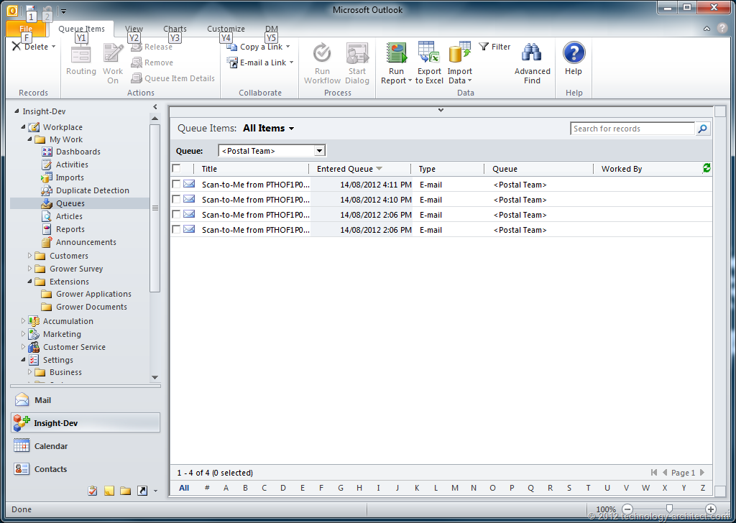736x523 pixels.
Task: Open the Delete dropdown arrow
Action: point(53,47)
